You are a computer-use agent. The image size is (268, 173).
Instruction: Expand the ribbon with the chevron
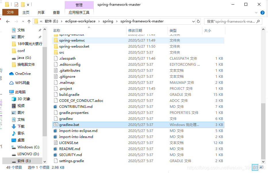click(x=256, y=13)
